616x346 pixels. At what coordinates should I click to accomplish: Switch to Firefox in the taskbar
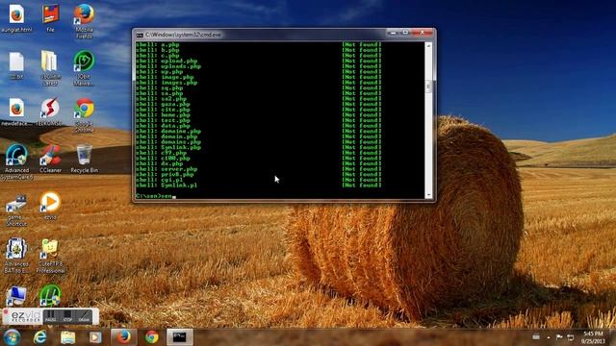(124, 337)
